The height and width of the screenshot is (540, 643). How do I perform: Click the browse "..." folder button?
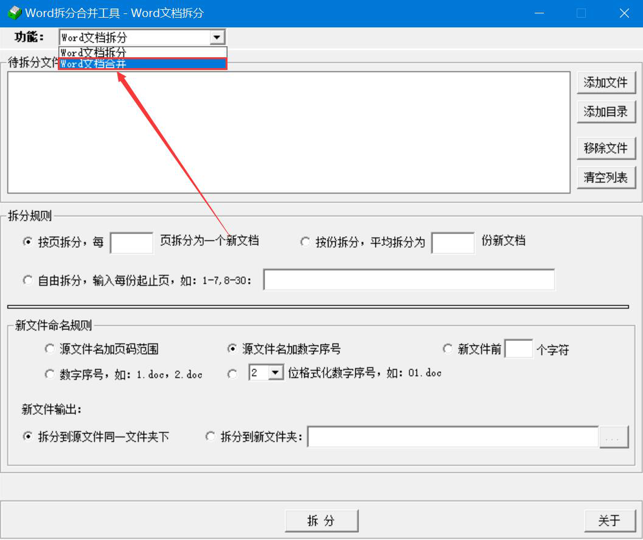(614, 437)
